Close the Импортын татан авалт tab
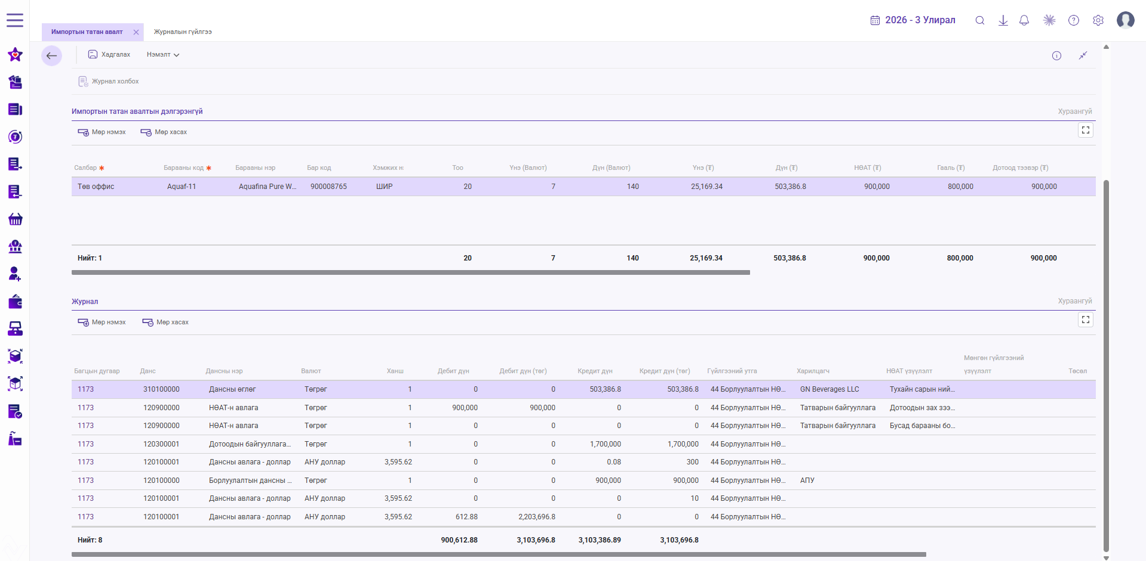Image resolution: width=1146 pixels, height=561 pixels. [x=136, y=32]
